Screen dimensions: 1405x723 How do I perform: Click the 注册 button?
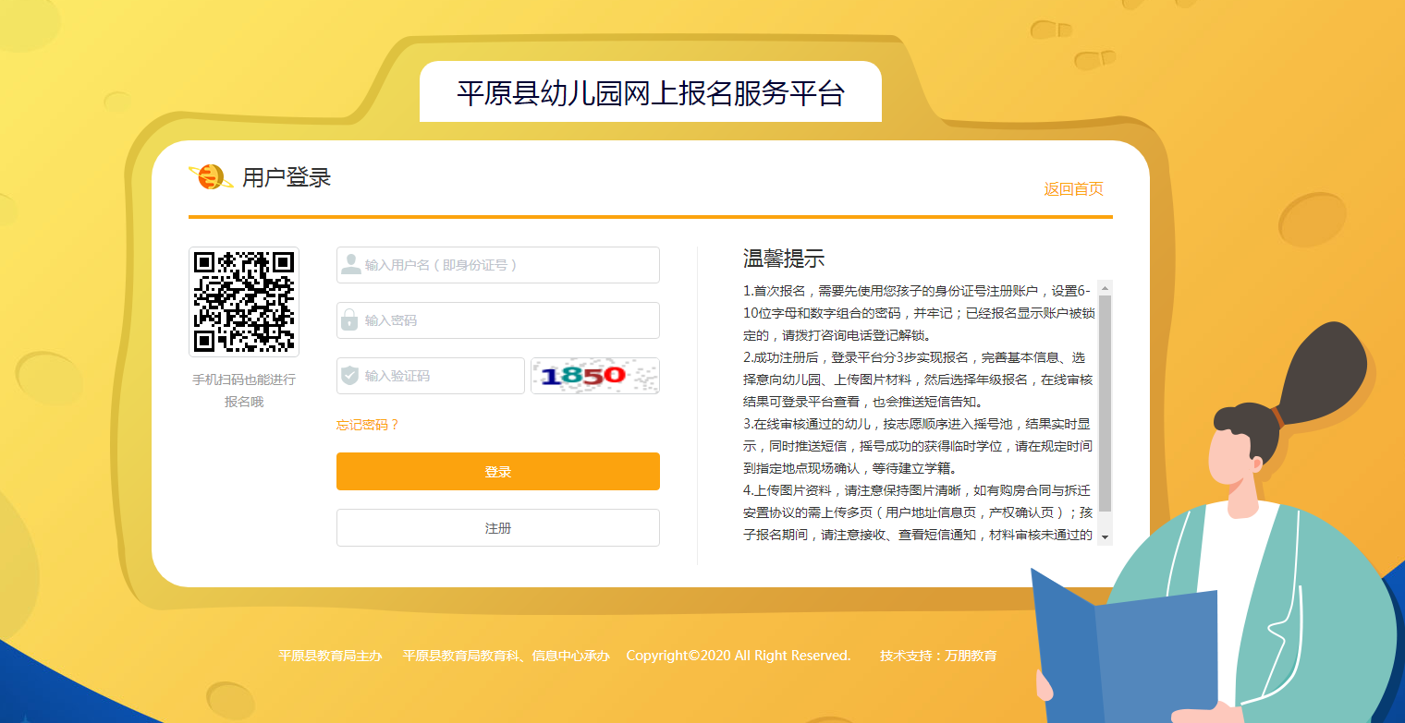point(498,528)
